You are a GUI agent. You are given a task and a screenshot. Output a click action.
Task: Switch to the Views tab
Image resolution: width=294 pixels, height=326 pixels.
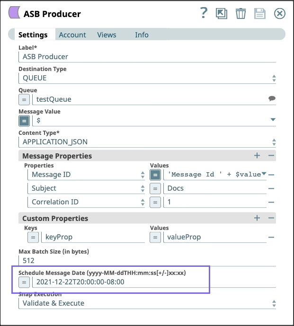pyautogui.click(x=107, y=35)
